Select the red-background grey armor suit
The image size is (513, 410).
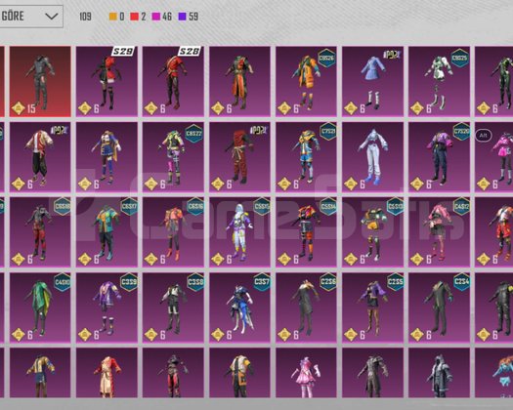pyautogui.click(x=40, y=81)
